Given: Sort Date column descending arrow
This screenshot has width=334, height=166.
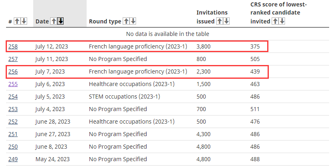Looking at the screenshot, I should point(60,21).
